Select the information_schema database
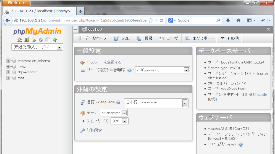Image resolution: width=275 pixels, height=154 pixels. coord(34,61)
